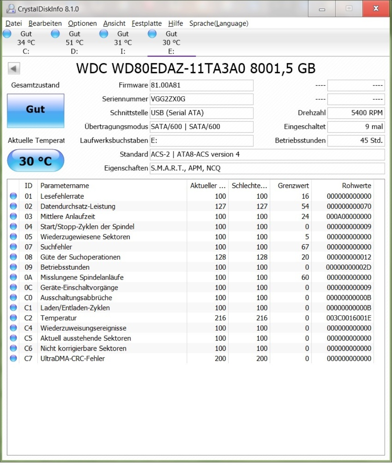Screen dimensions: 392x468
Task: Click status orb for Wiederzugewiesene Sektoren row
Action: [14, 236]
